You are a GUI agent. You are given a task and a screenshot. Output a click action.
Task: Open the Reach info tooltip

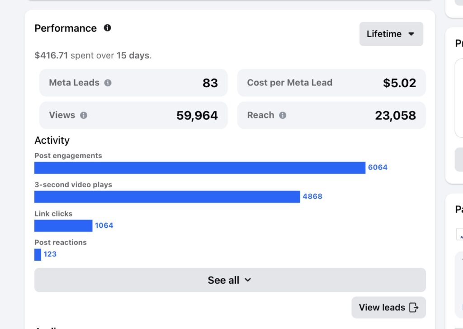[x=283, y=115]
